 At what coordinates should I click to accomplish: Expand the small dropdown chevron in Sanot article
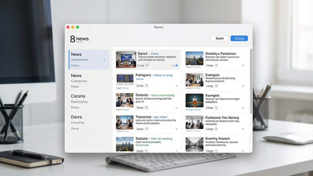(172, 65)
